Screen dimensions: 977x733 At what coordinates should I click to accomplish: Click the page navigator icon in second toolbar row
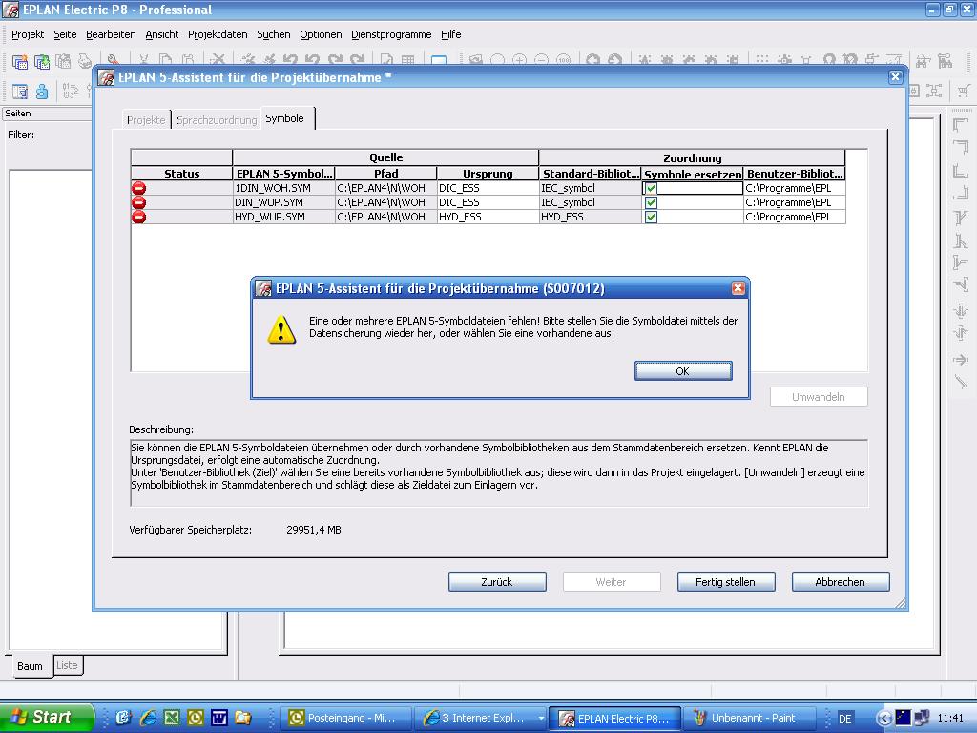pos(20,92)
